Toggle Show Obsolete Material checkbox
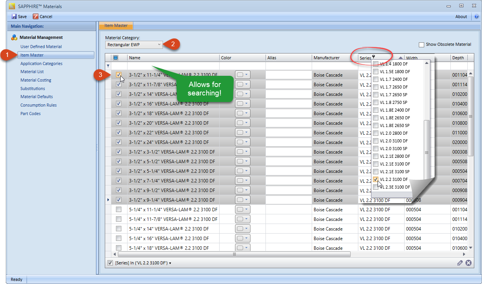Image resolution: width=482 pixels, height=284 pixels. (x=422, y=44)
